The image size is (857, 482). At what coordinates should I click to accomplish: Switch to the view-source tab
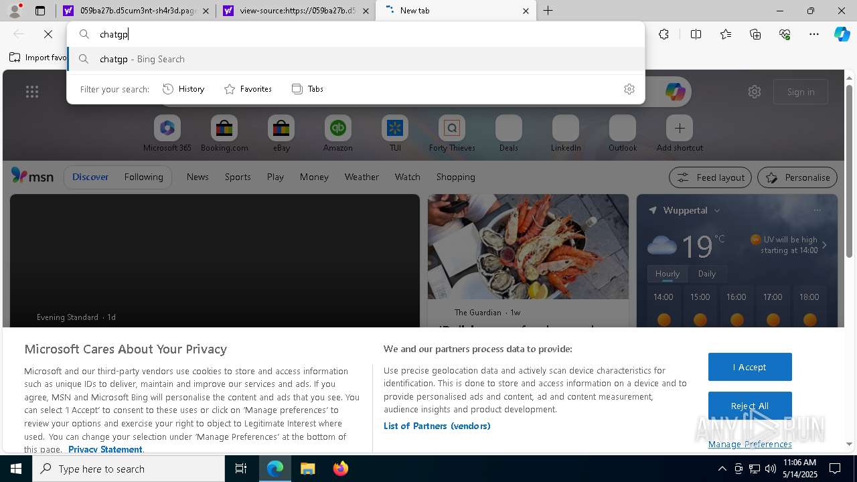coord(297,11)
